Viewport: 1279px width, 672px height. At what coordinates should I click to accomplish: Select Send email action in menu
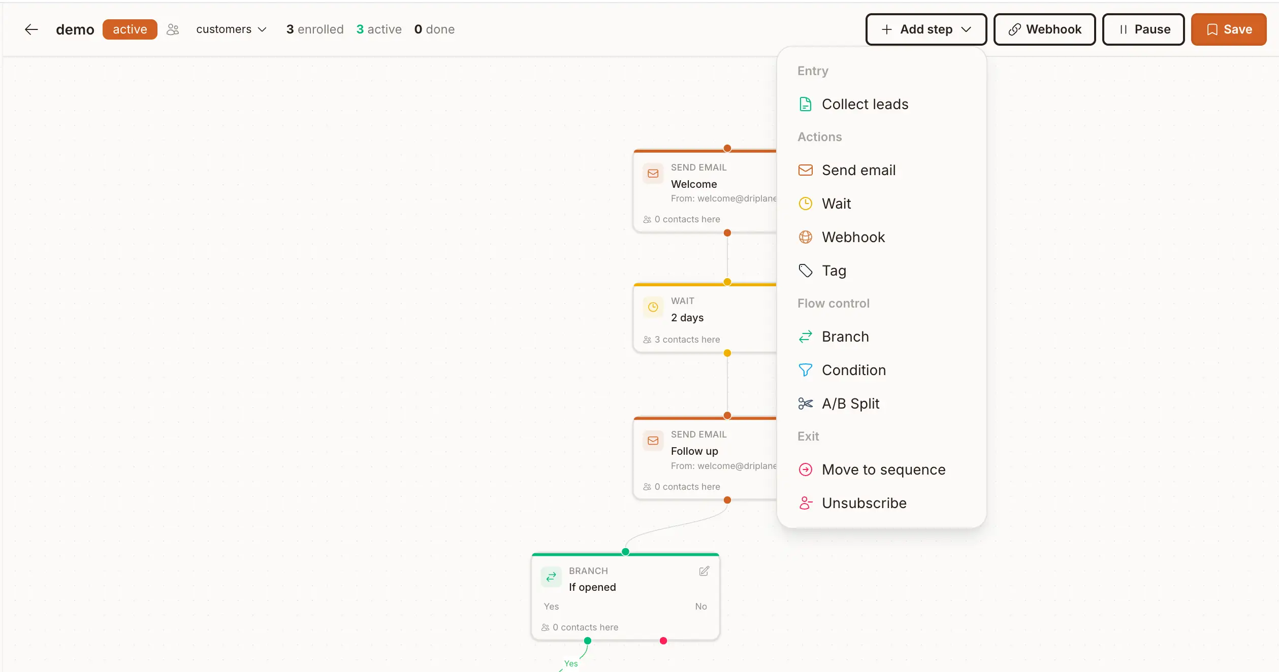click(858, 170)
